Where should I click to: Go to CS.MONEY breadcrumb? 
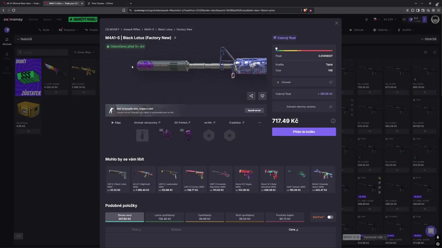tap(112, 30)
